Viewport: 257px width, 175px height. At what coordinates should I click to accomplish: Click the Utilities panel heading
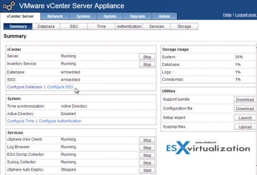click(169, 91)
